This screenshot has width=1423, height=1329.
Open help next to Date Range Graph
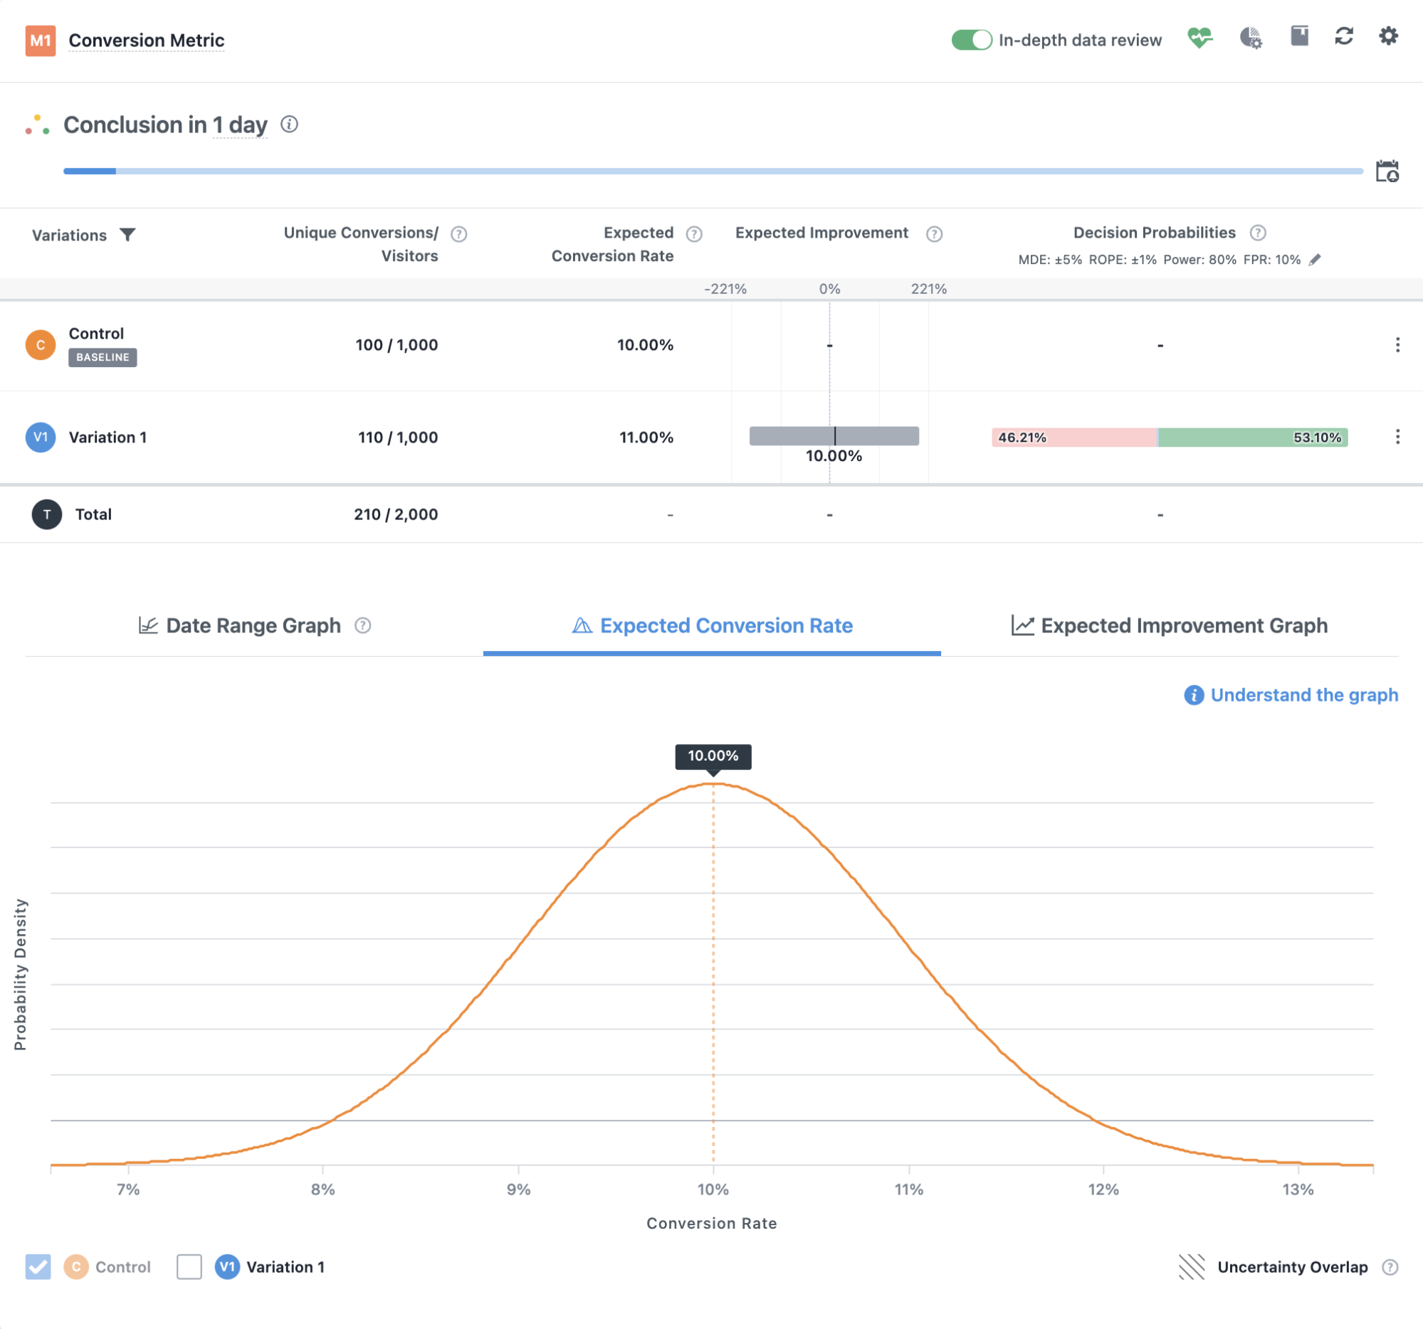(363, 625)
